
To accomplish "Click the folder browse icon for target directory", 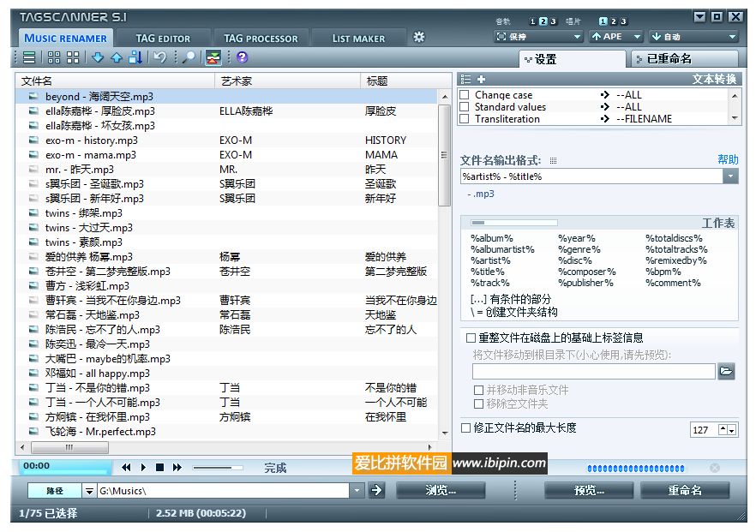I will pos(726,372).
